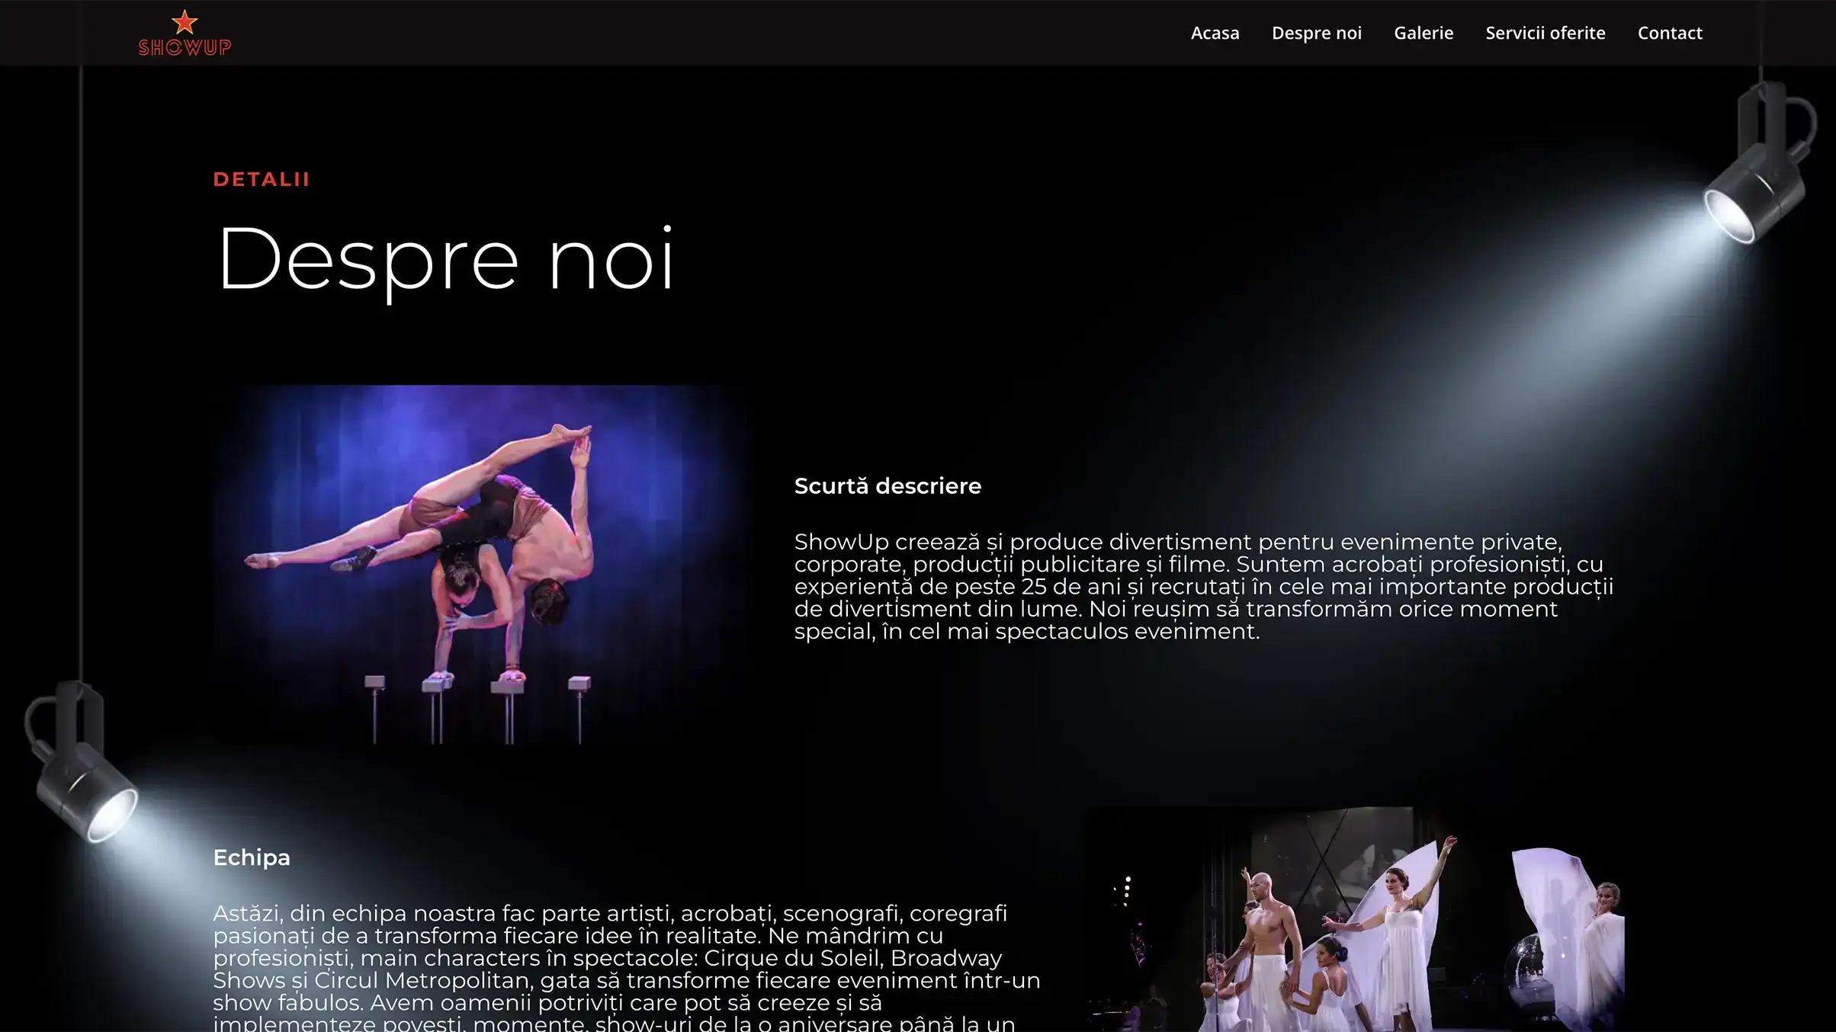Click the red star logo icon
Screen dimensions: 1836x1032
tap(185, 21)
